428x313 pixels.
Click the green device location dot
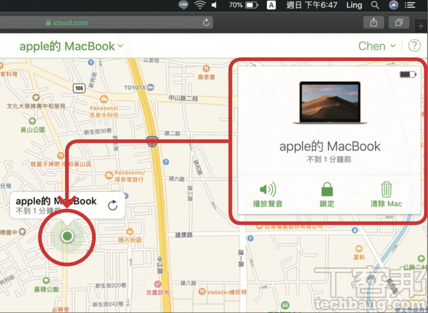[67, 236]
